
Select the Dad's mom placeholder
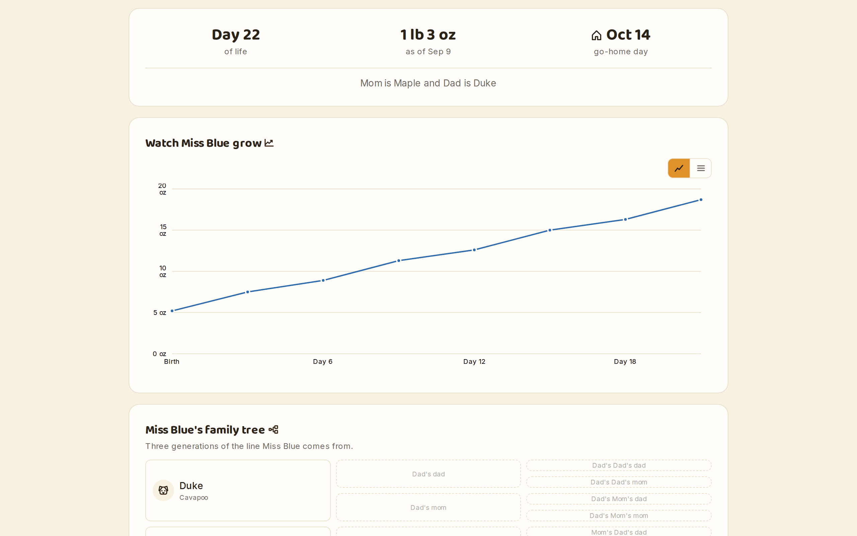click(428, 507)
